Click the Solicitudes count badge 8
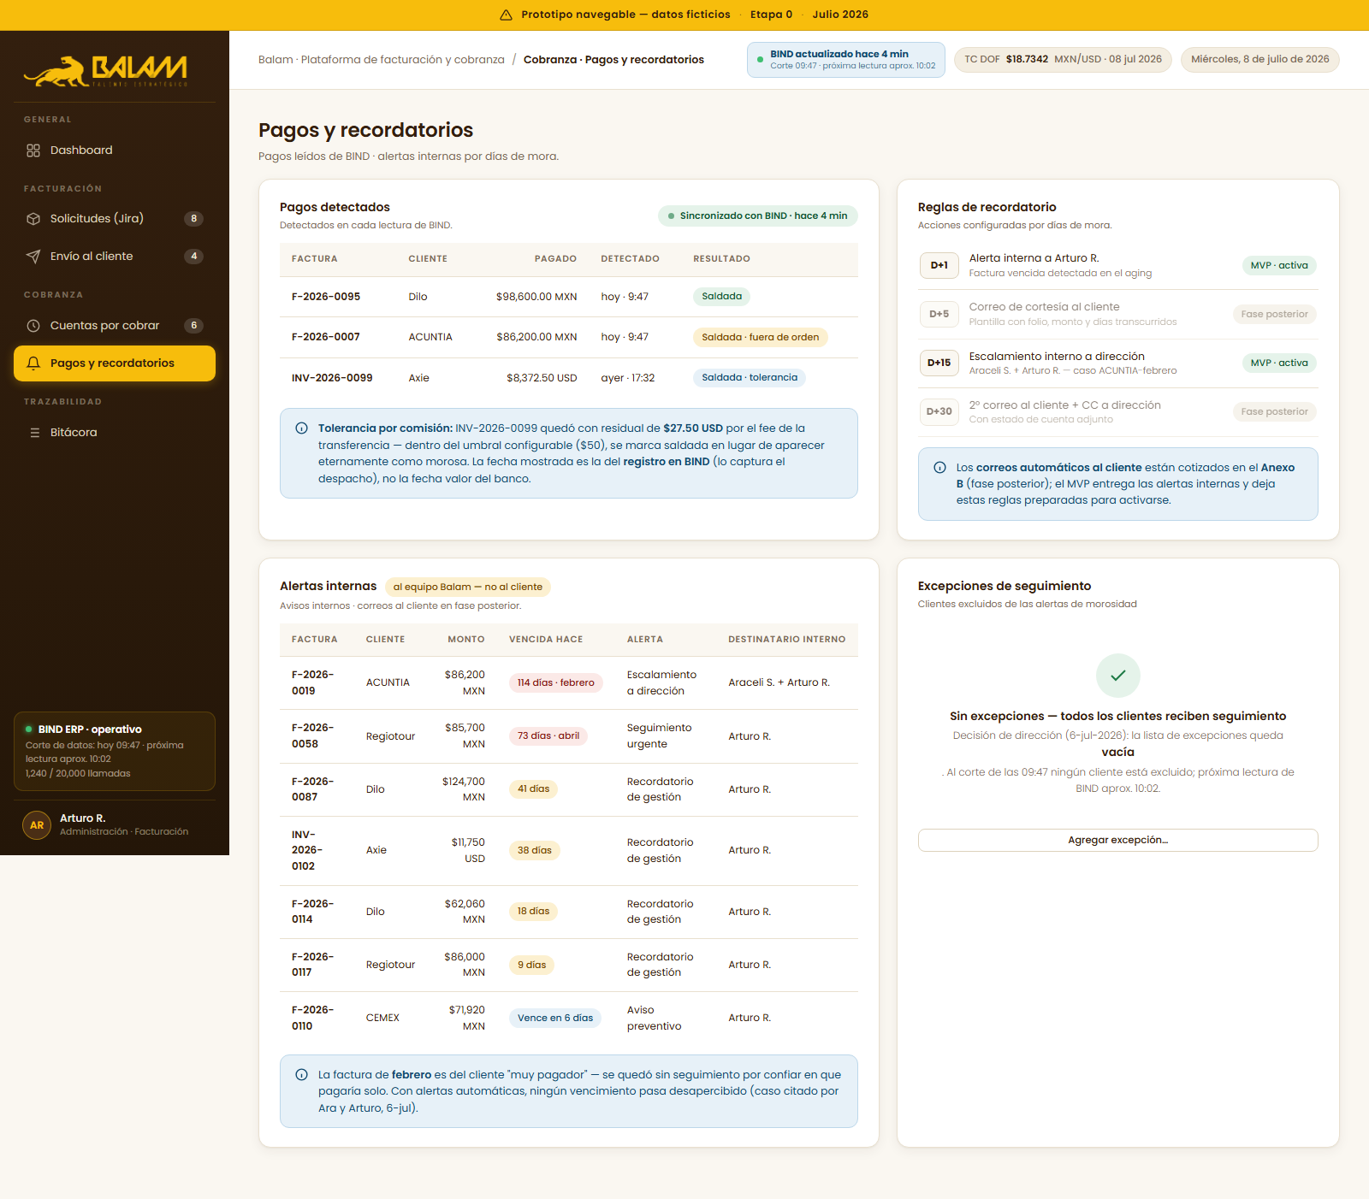Image resolution: width=1369 pixels, height=1199 pixels. [194, 219]
